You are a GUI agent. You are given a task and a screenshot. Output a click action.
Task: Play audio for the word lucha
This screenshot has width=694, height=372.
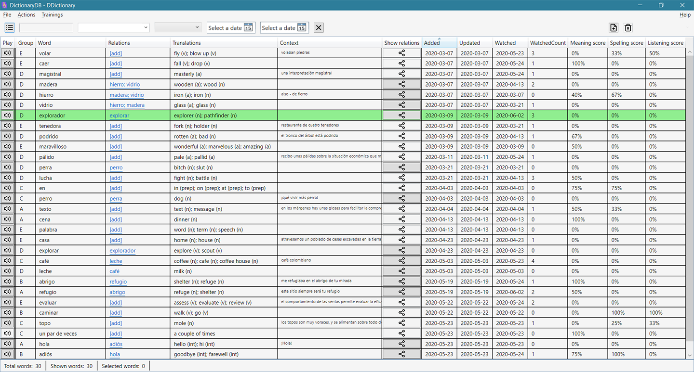coord(7,178)
